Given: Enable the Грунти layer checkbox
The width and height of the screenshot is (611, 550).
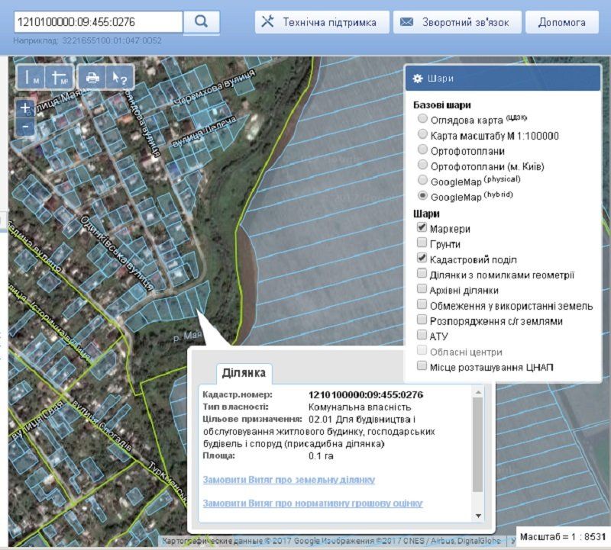Looking at the screenshot, I should tap(422, 244).
